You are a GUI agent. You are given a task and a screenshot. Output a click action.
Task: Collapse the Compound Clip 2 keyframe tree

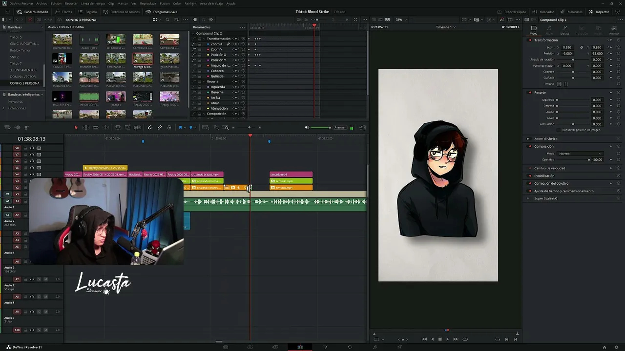[x=194, y=34]
